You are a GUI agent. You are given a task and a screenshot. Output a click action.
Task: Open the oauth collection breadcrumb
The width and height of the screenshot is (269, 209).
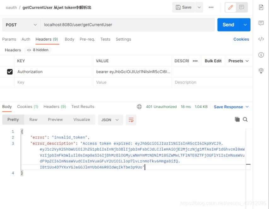pyautogui.click(x=11, y=8)
